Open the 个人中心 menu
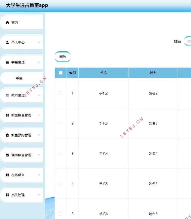 [21, 42]
